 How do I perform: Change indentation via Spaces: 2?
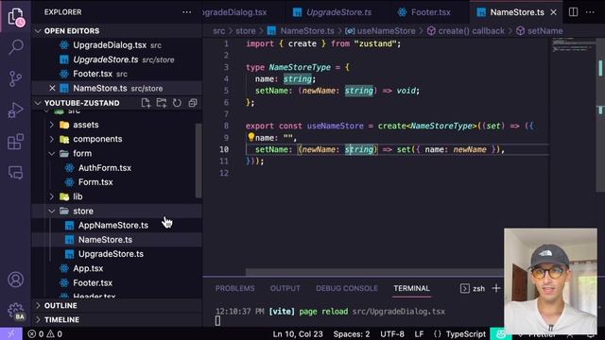351,333
